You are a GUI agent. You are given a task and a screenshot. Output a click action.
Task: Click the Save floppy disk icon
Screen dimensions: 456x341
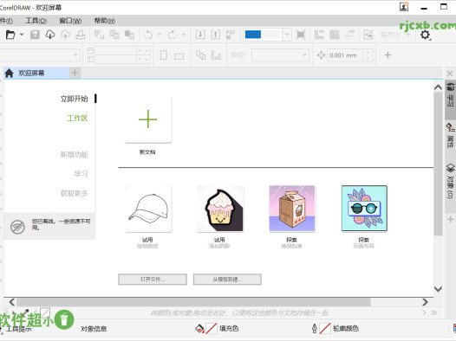(35, 35)
